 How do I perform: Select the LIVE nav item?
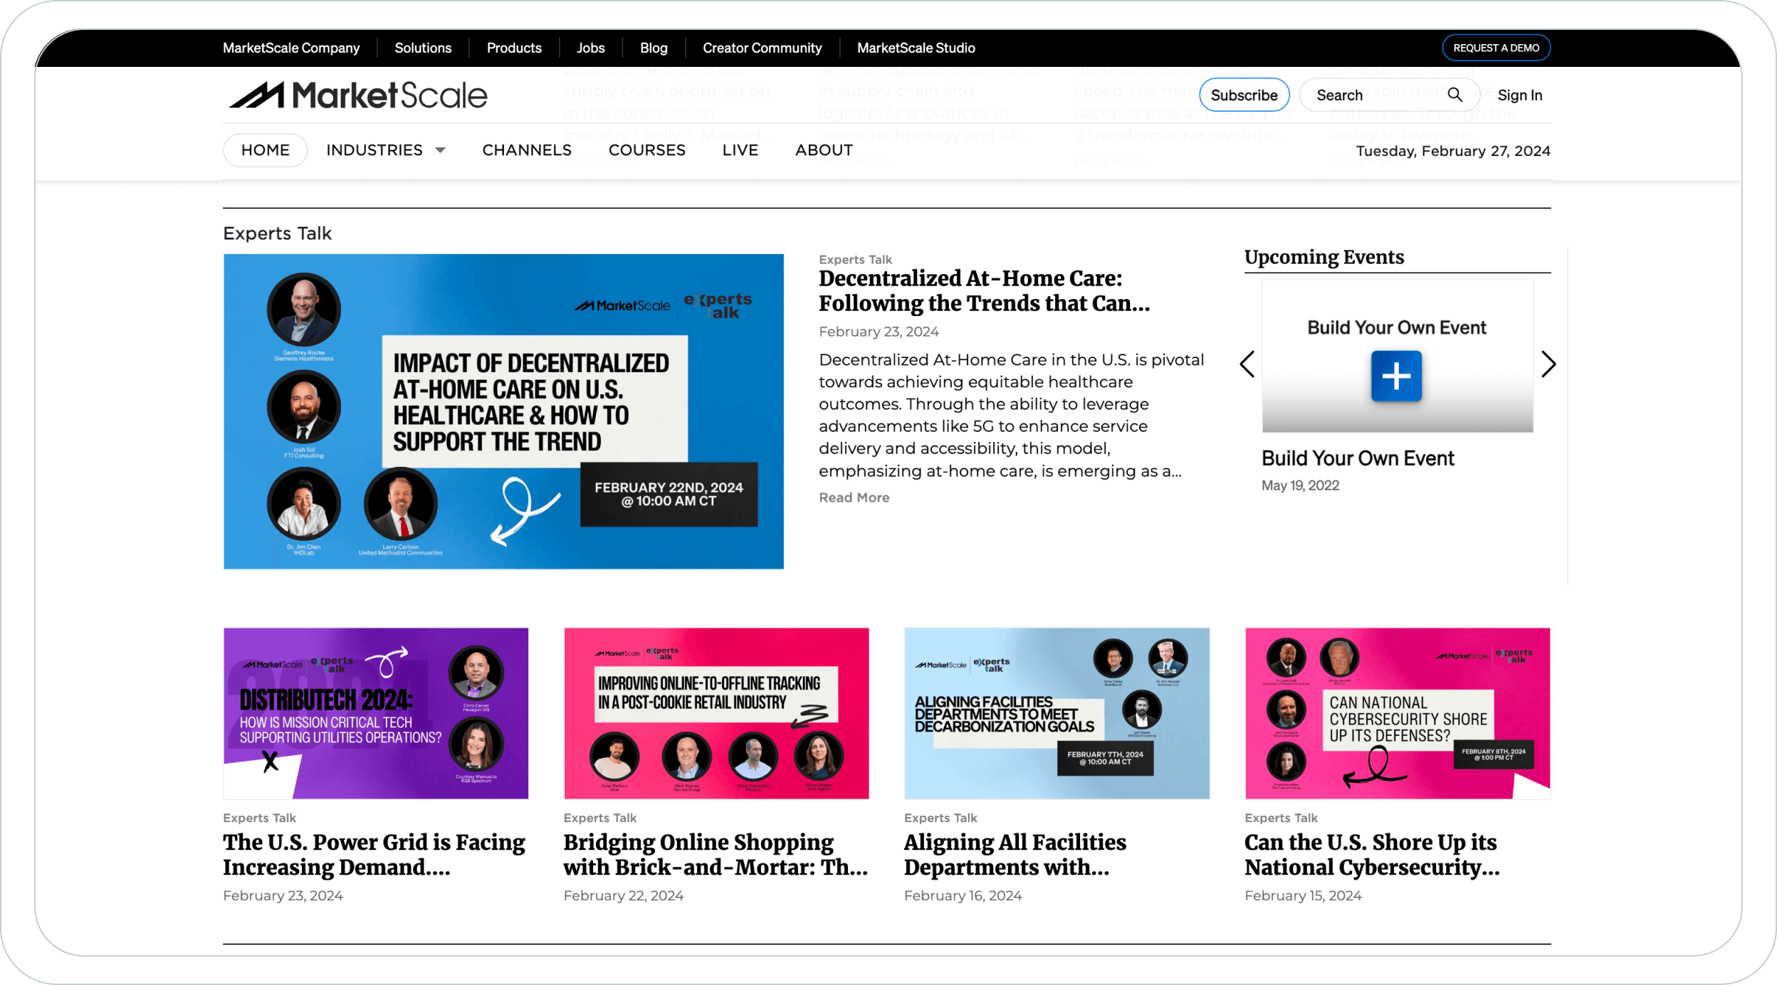click(x=740, y=150)
